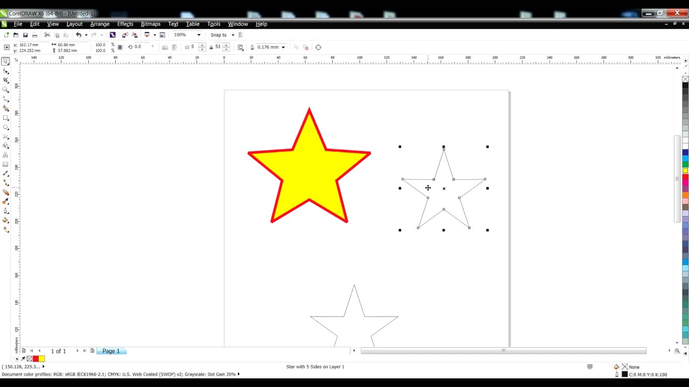The width and height of the screenshot is (689, 387).
Task: Click the star sharpness value field
Action: pyautogui.click(x=218, y=47)
